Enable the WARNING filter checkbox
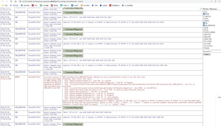 [204, 16]
